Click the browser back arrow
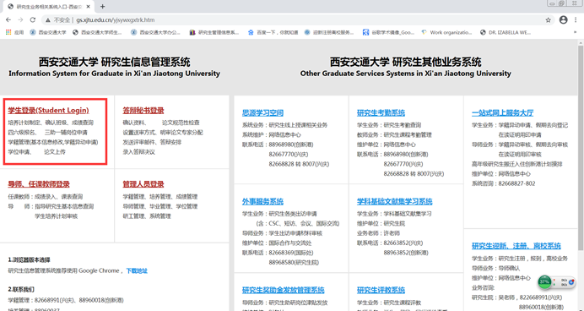 point(8,19)
